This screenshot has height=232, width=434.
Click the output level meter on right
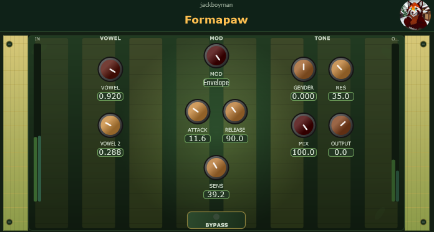click(395, 123)
